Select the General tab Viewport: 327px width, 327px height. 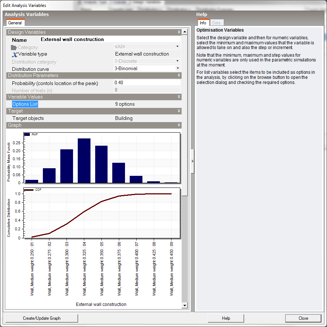tap(15, 23)
